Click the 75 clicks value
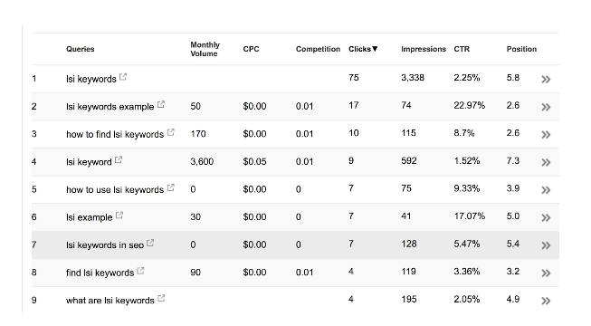The width and height of the screenshot is (591, 326). pos(354,78)
